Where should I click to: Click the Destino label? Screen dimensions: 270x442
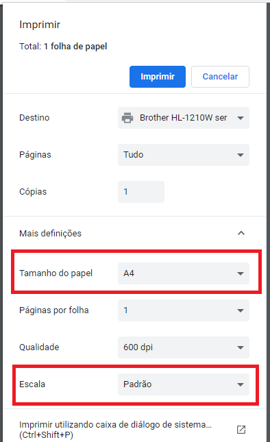tap(34, 118)
